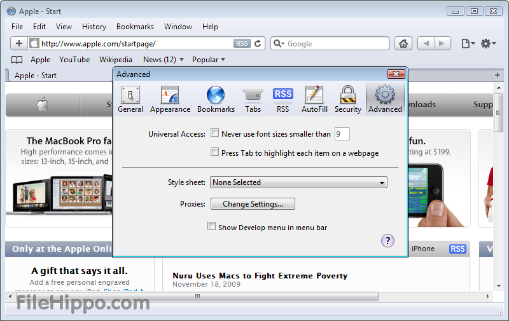Navigate forward to next page
This screenshot has height=321, width=509.
point(442,43)
